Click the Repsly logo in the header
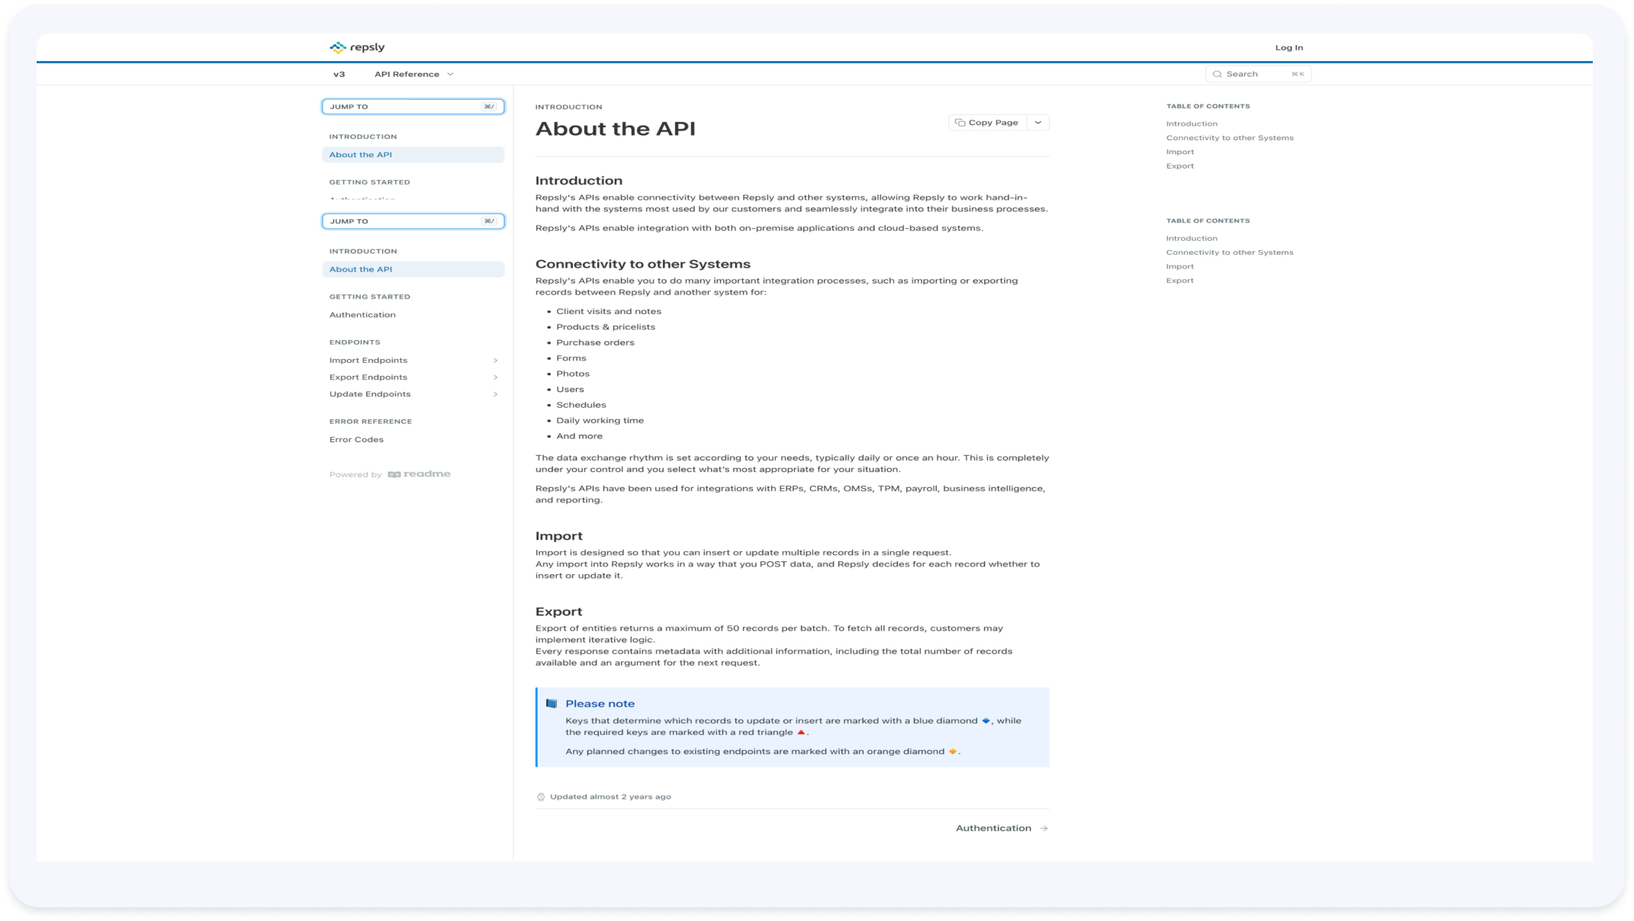Viewport: 1634px width, 921px height. point(357,47)
